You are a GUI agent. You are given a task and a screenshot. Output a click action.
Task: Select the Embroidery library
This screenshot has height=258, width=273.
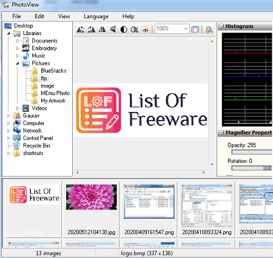[x=44, y=48]
